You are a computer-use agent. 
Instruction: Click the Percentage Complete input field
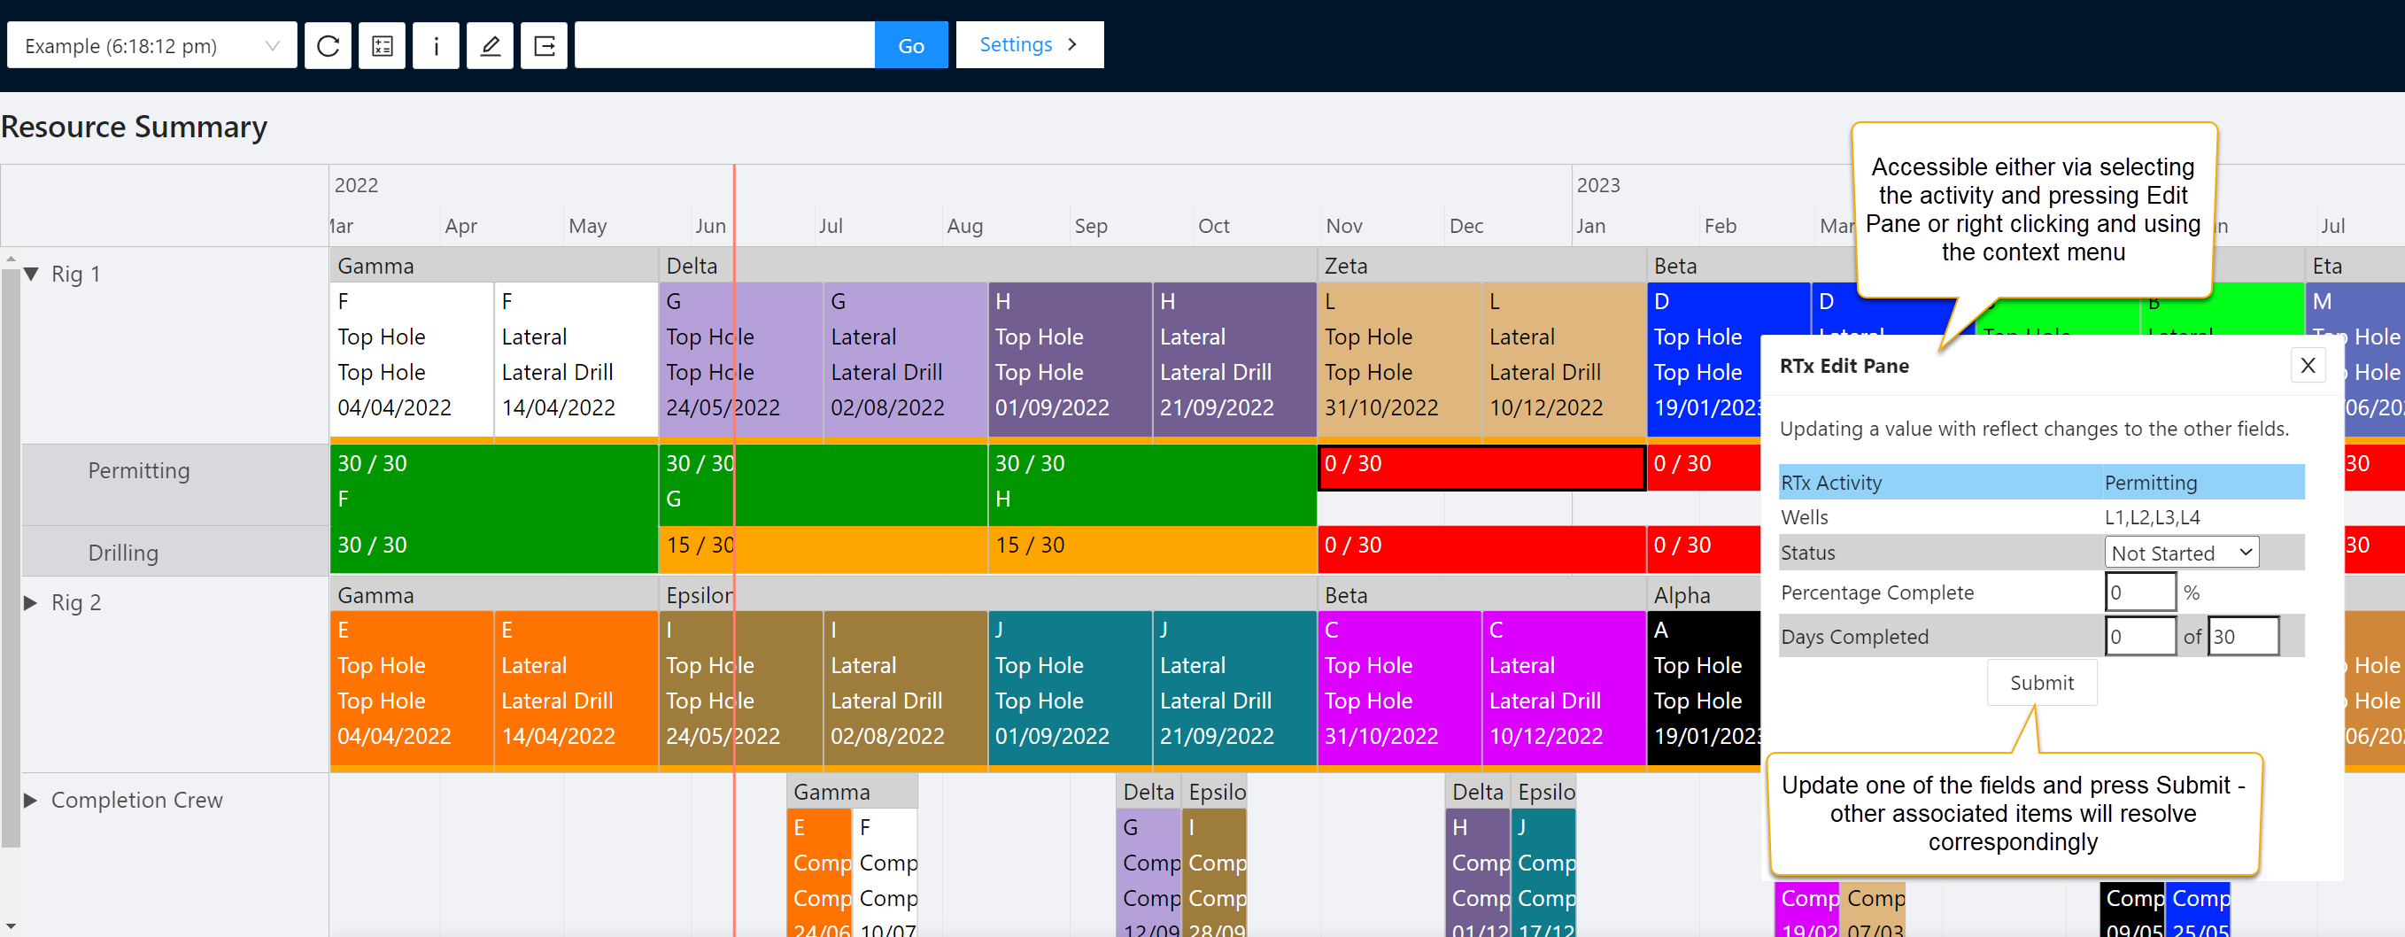2139,592
